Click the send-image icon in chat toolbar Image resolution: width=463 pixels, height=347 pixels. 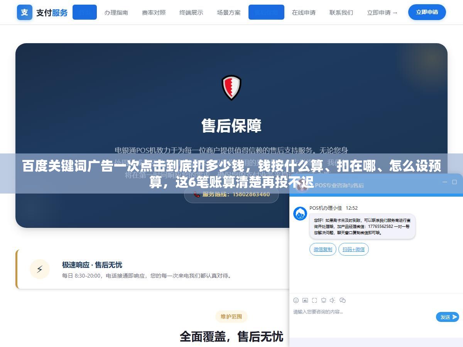click(305, 300)
